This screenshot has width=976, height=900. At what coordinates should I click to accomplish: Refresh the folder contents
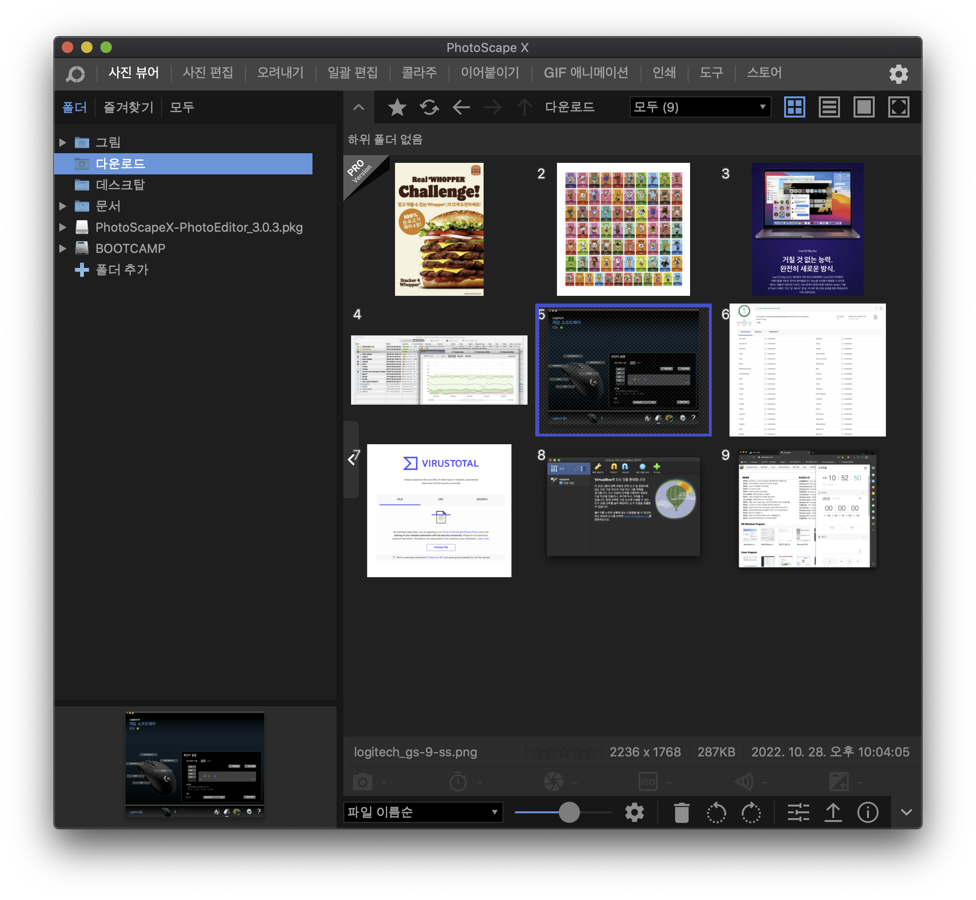coord(429,107)
